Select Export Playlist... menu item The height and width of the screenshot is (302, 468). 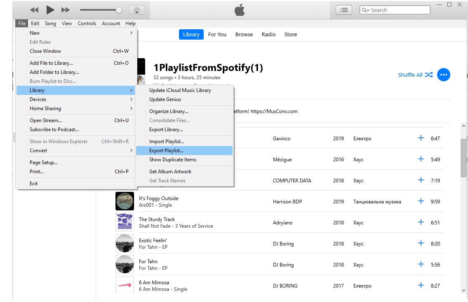[x=184, y=151]
